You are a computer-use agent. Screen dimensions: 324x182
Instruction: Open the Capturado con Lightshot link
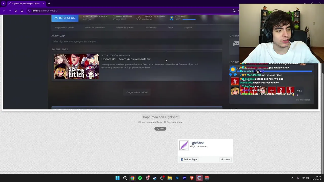[x=161, y=117]
